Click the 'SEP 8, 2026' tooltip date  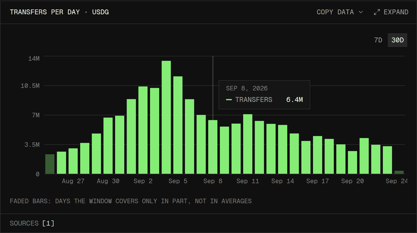click(247, 88)
